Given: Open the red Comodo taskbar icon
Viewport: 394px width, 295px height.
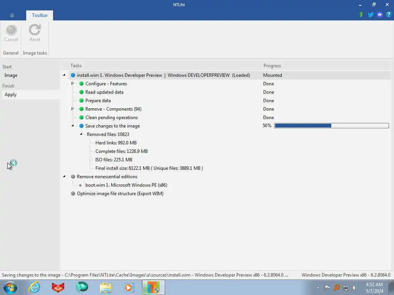Looking at the screenshot, I should (58, 287).
